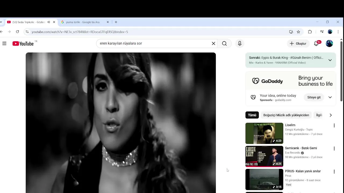Expand GoDaddy ad options chevron
Screen dimensions: 344x193
pos(330,97)
